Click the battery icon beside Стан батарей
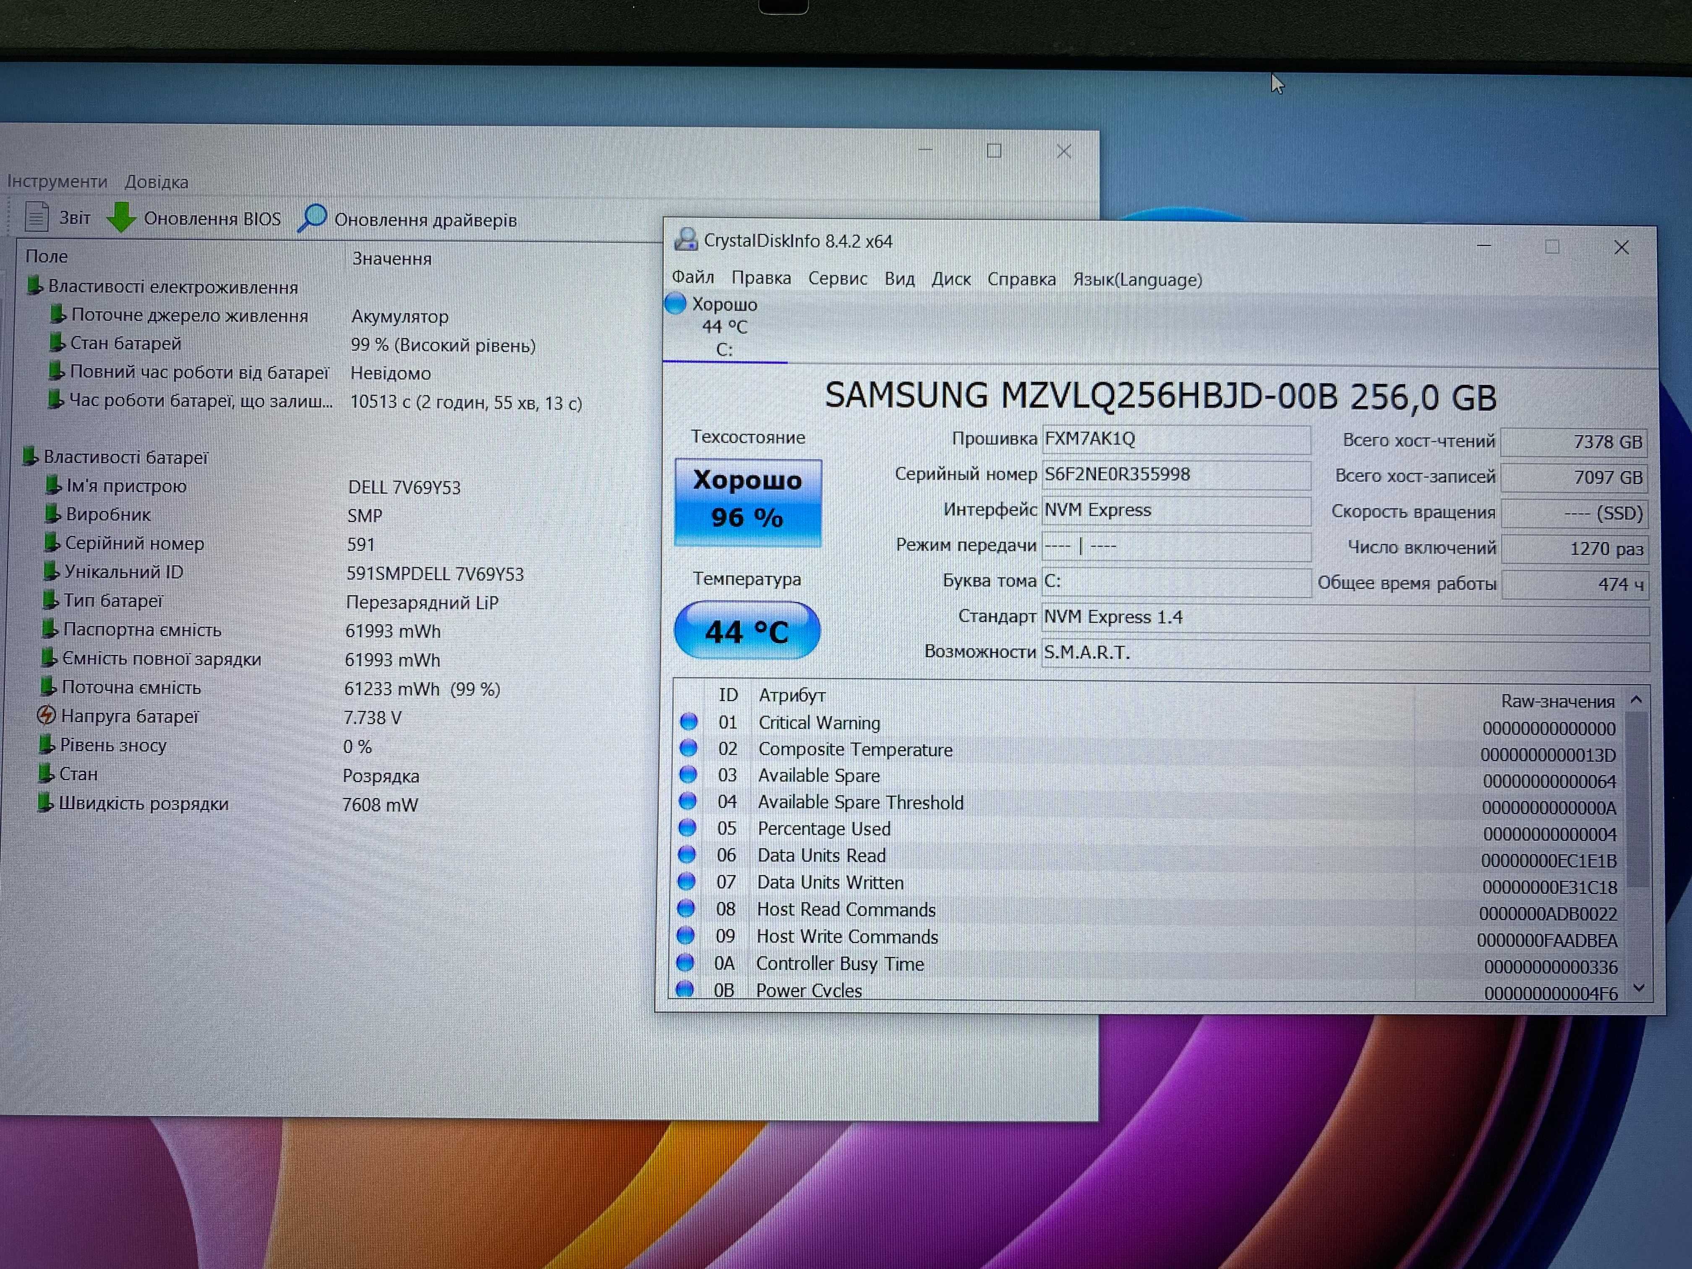The width and height of the screenshot is (1692, 1269). pos(57,342)
